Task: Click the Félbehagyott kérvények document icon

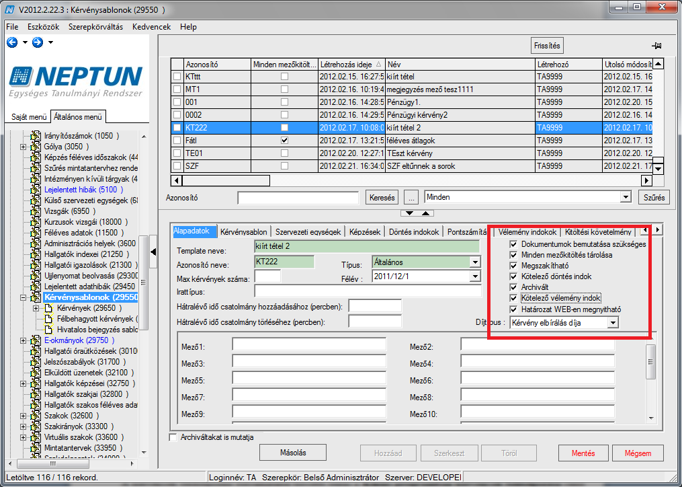Action: 48,319
